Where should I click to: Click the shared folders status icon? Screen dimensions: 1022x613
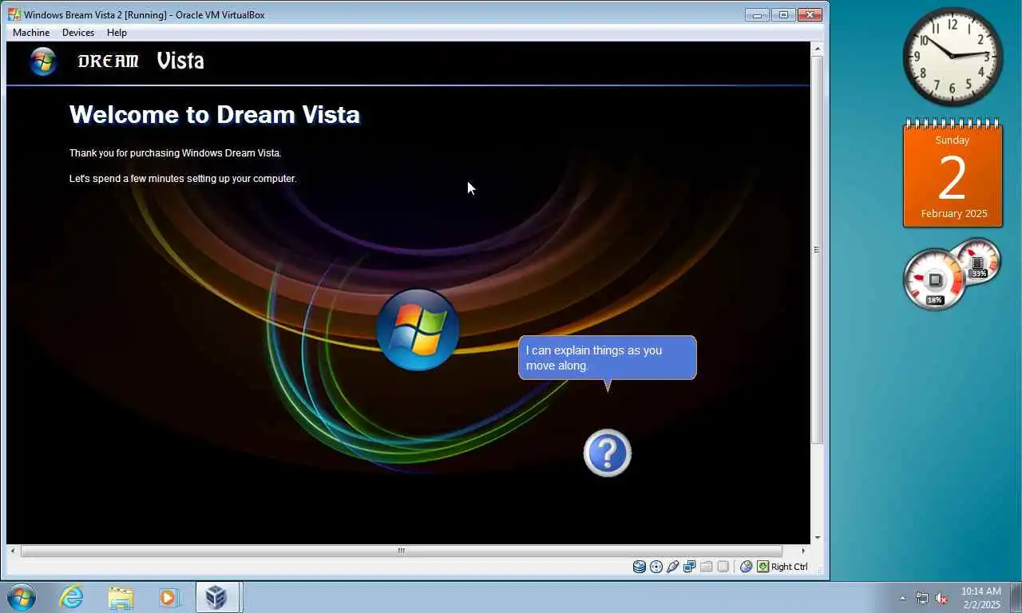tap(706, 567)
